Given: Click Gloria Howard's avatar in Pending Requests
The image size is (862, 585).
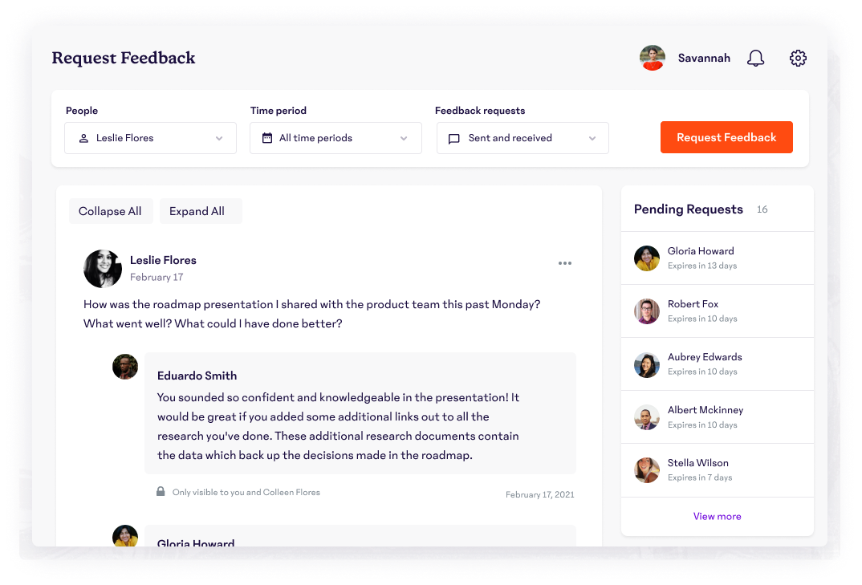Looking at the screenshot, I should click(x=647, y=258).
